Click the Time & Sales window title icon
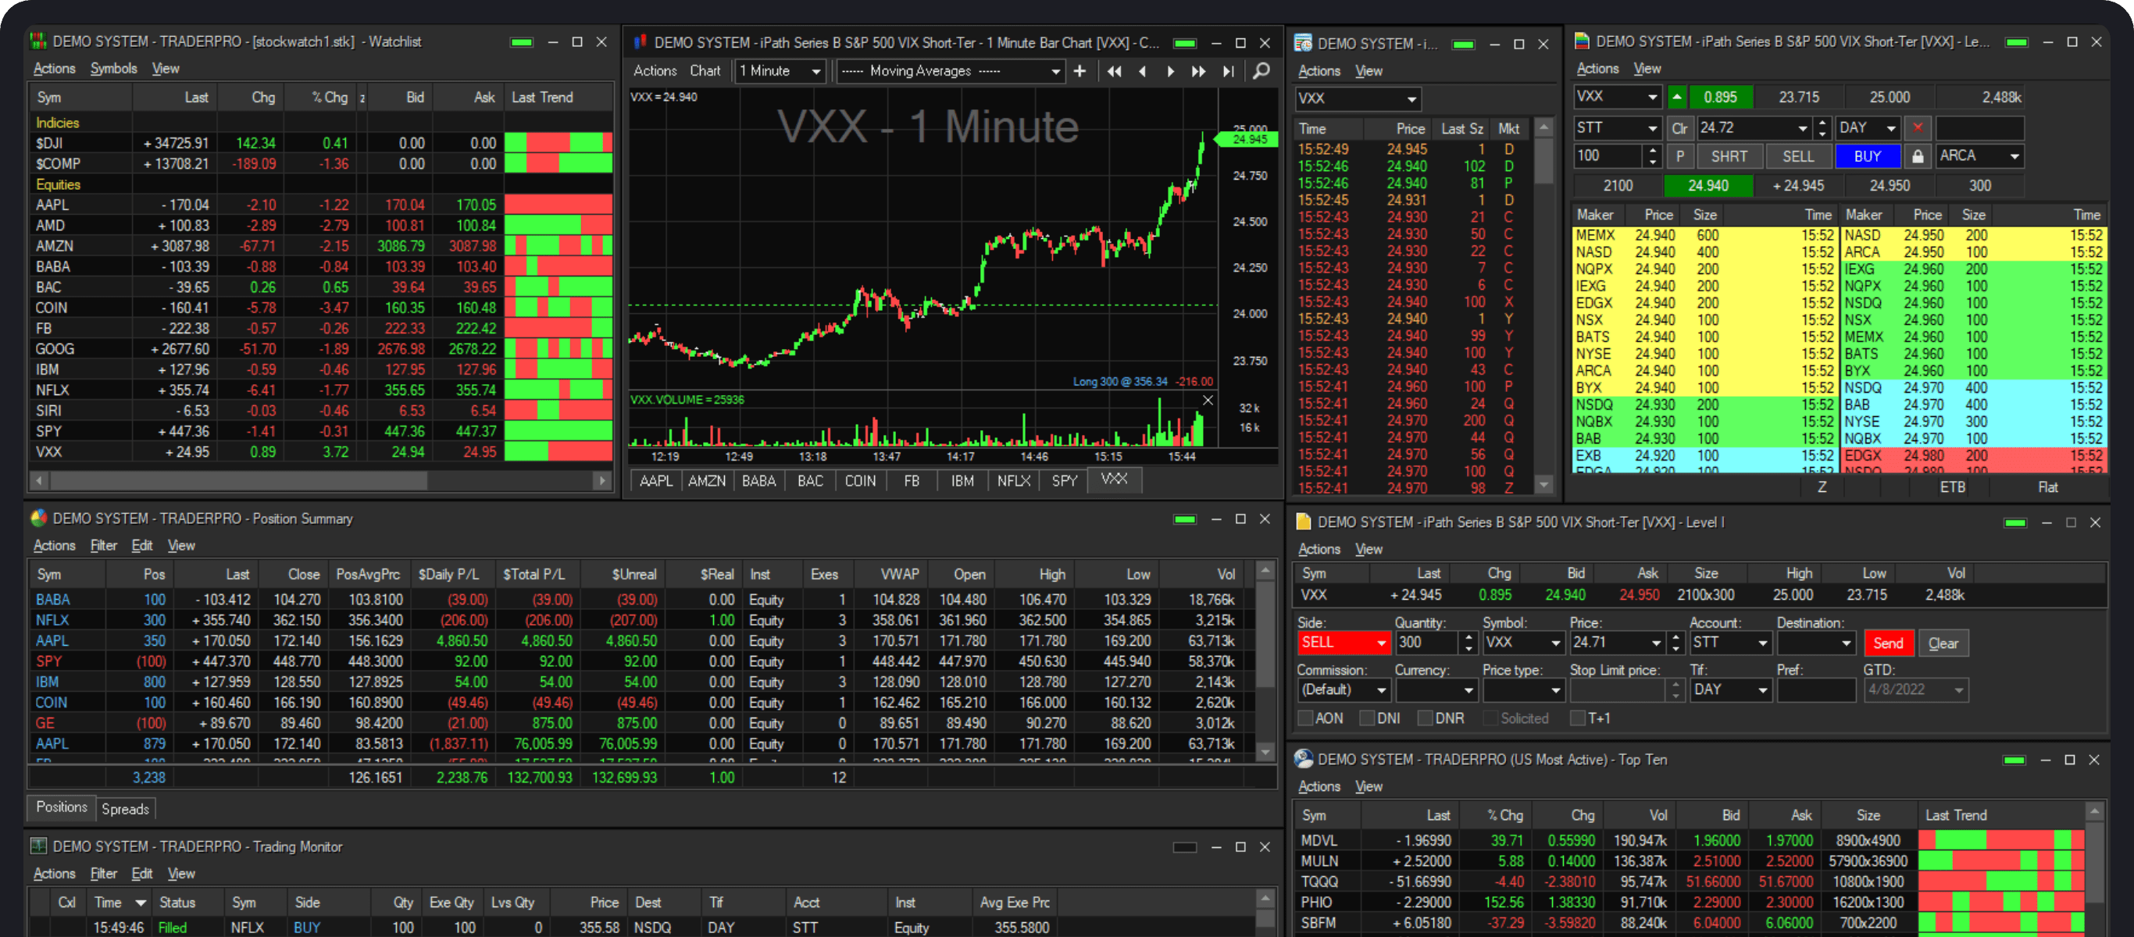 click(x=1303, y=43)
